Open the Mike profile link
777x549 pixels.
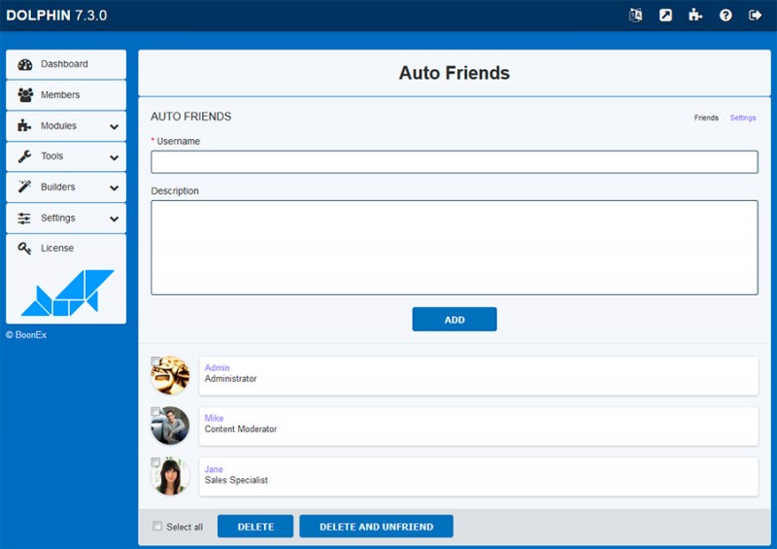click(x=214, y=418)
